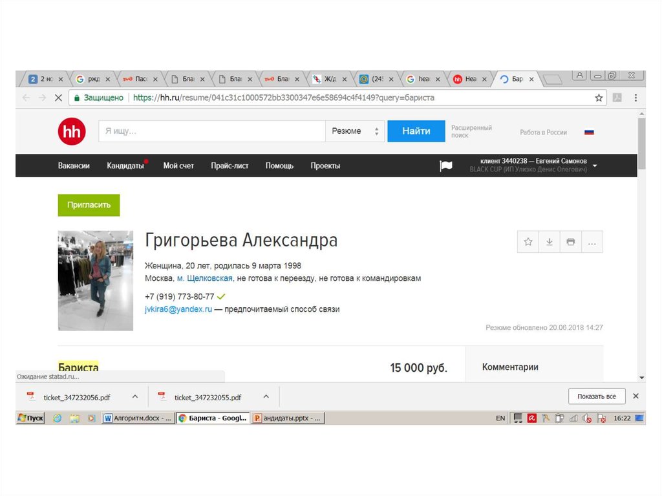Open the Кандидаты menu item
The width and height of the screenshot is (662, 496).
point(125,166)
